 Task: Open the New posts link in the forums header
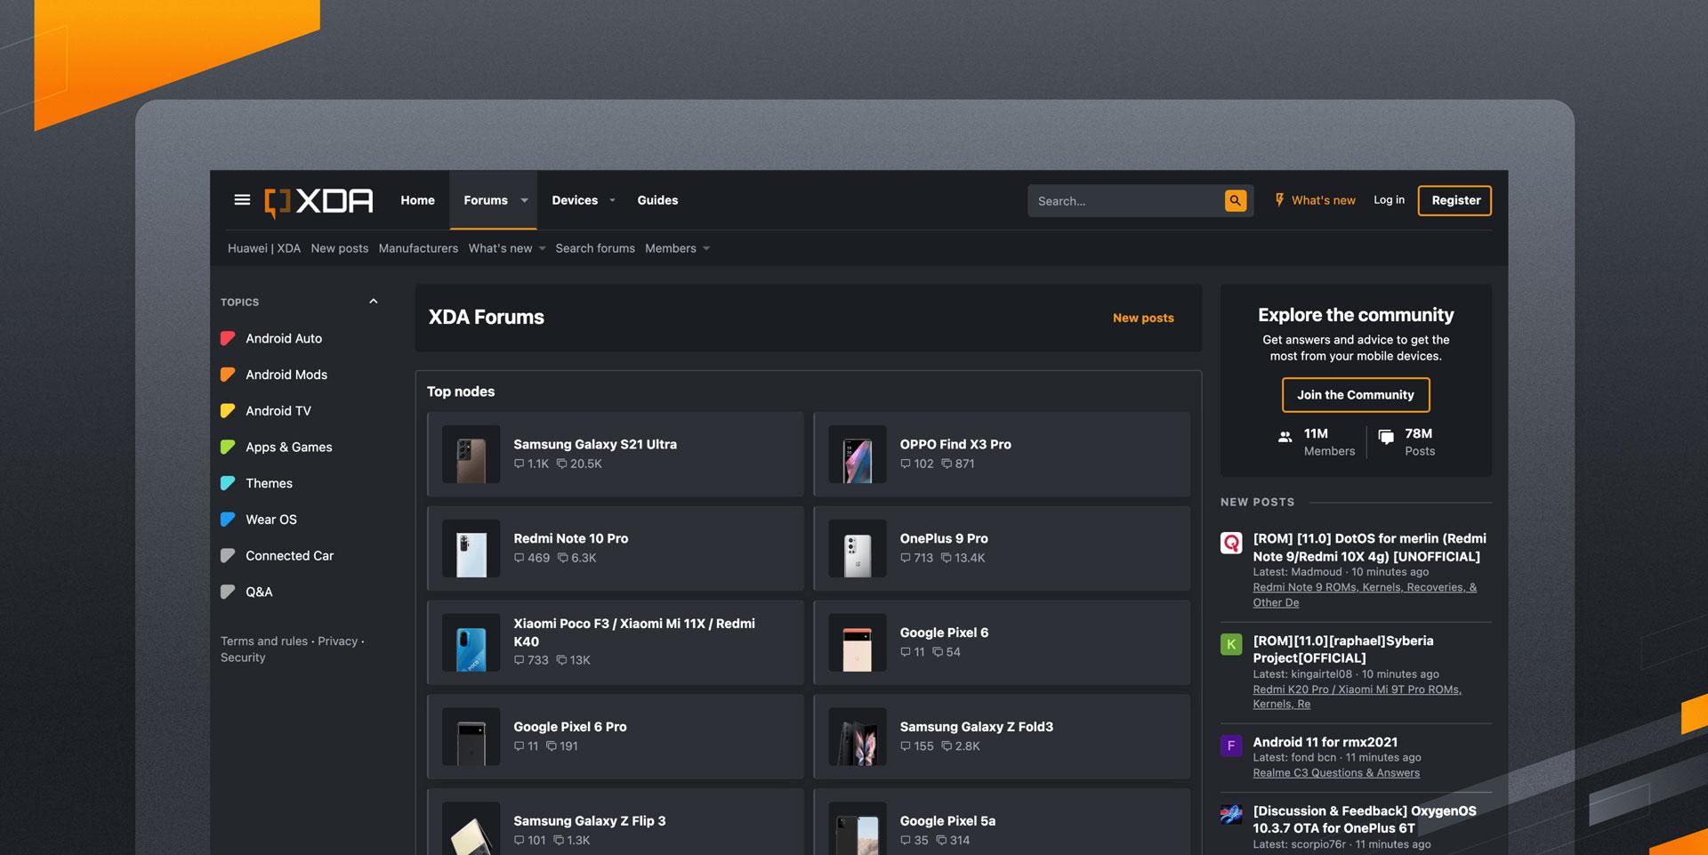pyautogui.click(x=1143, y=318)
